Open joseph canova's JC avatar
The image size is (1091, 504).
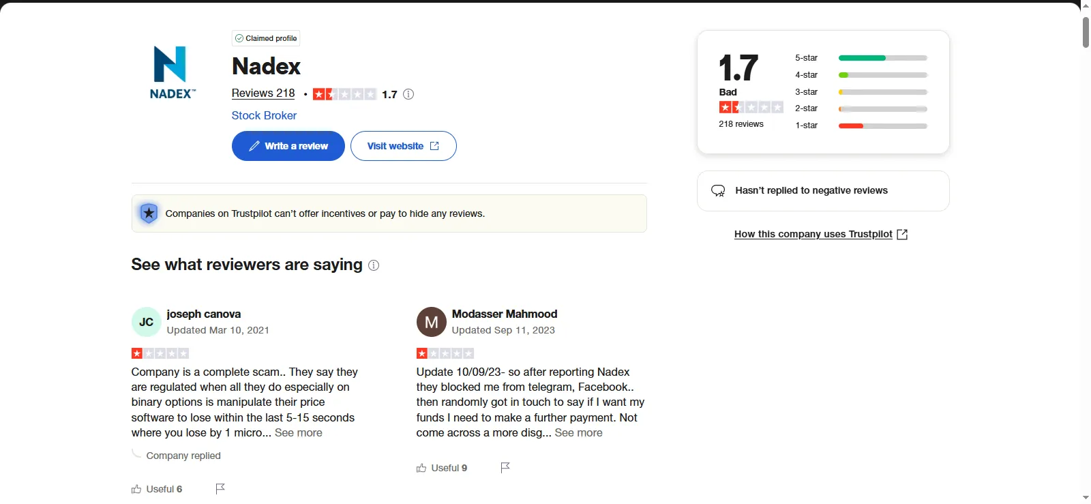(147, 322)
